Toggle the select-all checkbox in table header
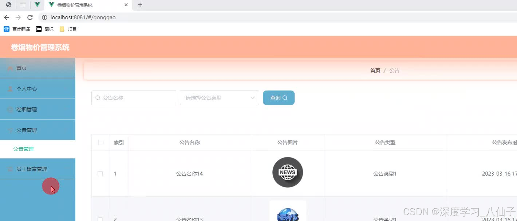 click(100, 142)
